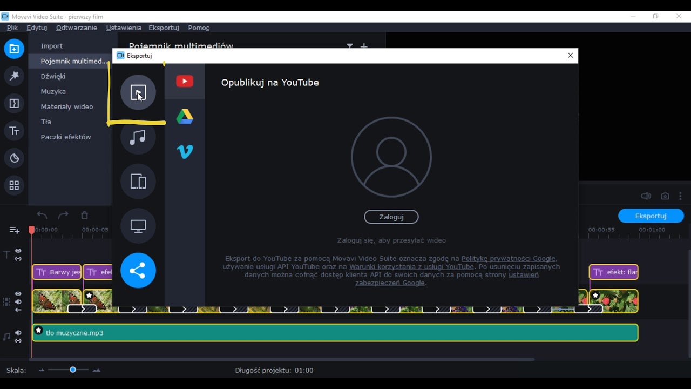
Task: Open the import files sidebar icon
Action: point(14,49)
